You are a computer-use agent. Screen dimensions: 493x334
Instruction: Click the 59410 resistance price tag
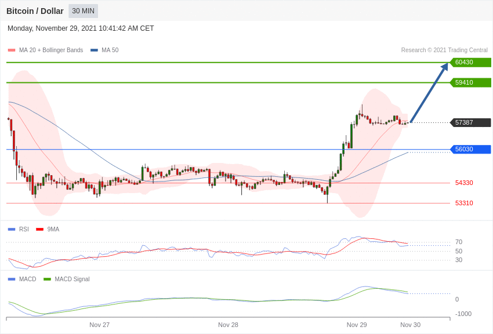[x=471, y=82]
